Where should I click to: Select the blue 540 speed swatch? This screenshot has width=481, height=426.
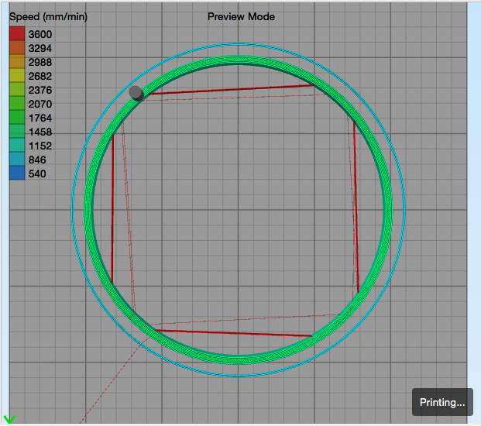click(x=17, y=173)
